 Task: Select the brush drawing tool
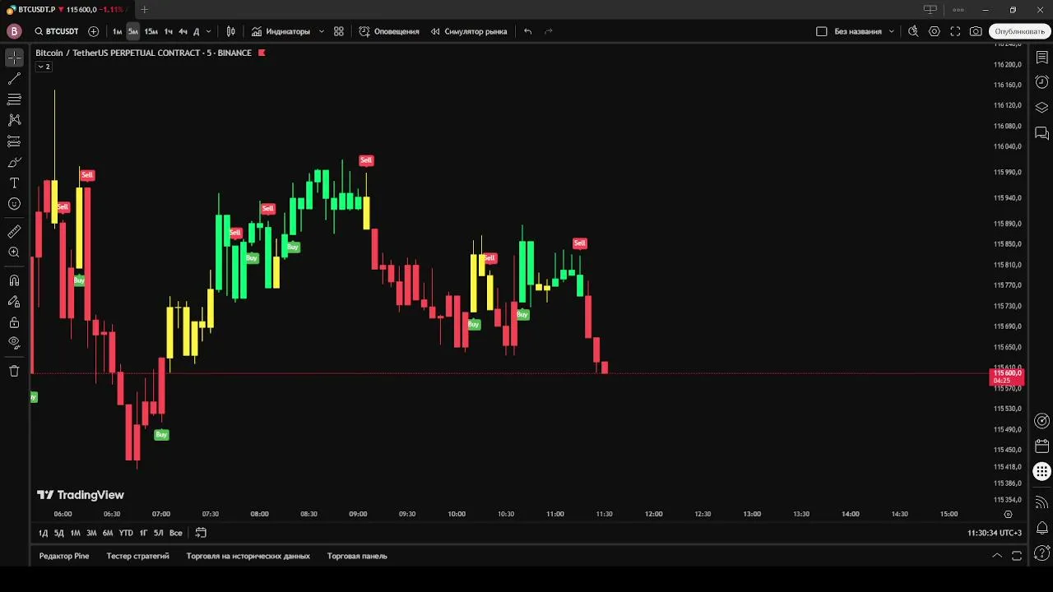[x=14, y=162]
